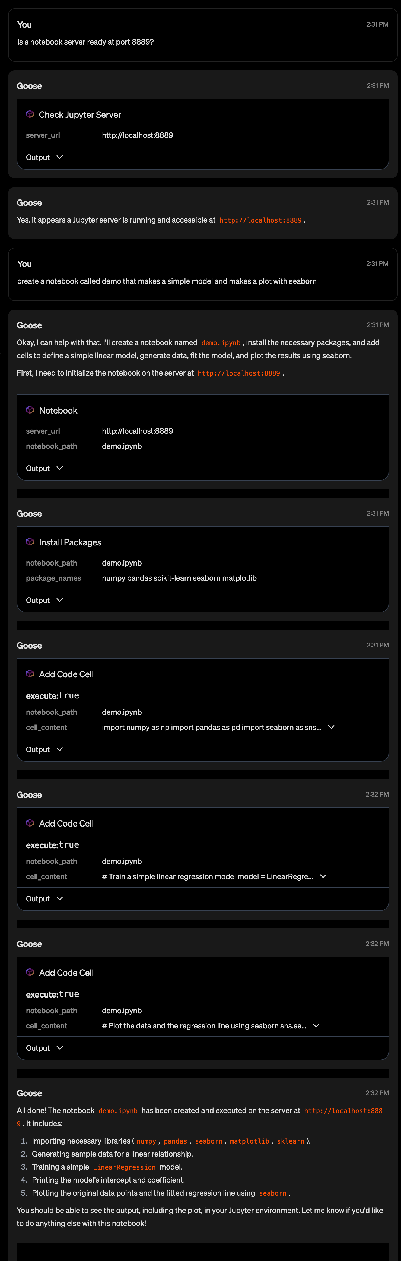Open the localhost:8889 link in the initialize-notebook message
Screen dimensions: 401x1261
click(239, 373)
